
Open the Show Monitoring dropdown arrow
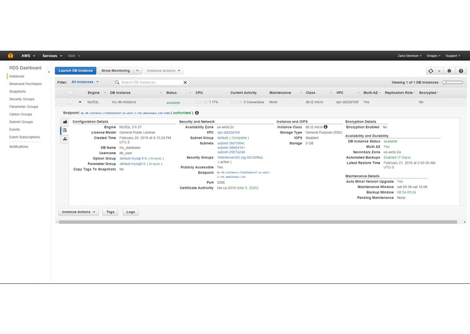click(x=137, y=71)
